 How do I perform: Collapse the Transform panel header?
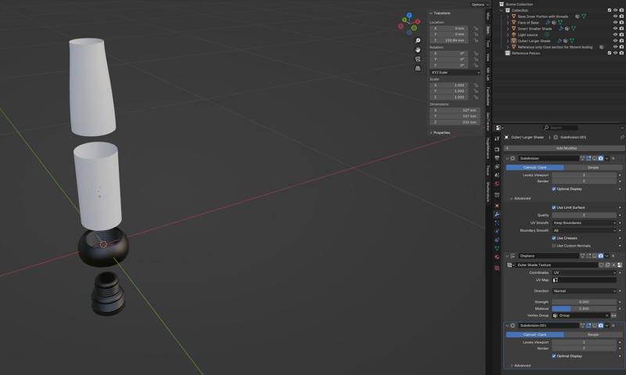[440, 13]
